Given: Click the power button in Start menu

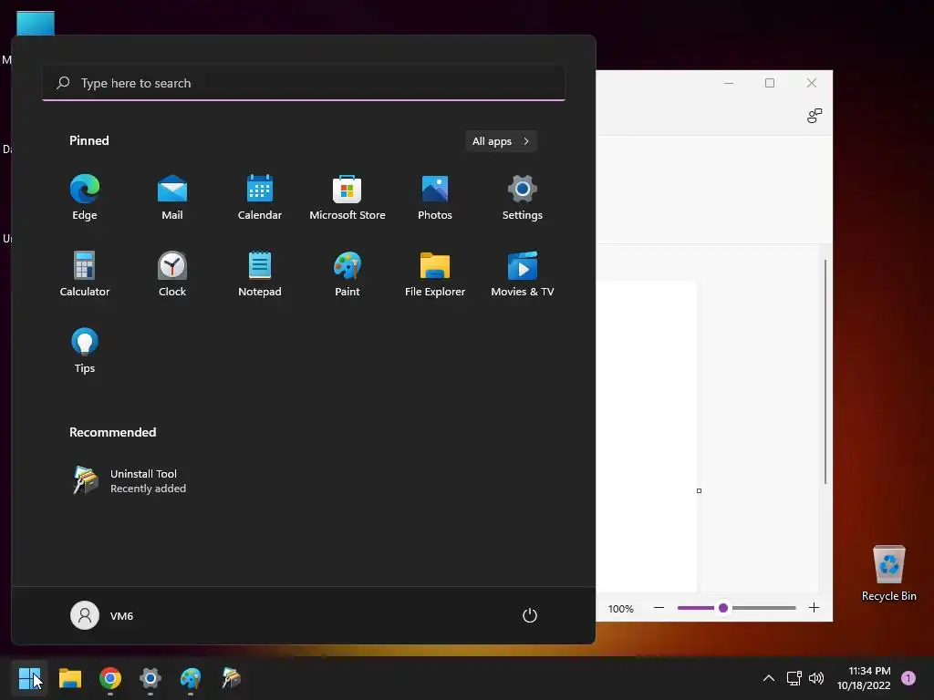Looking at the screenshot, I should tap(530, 615).
